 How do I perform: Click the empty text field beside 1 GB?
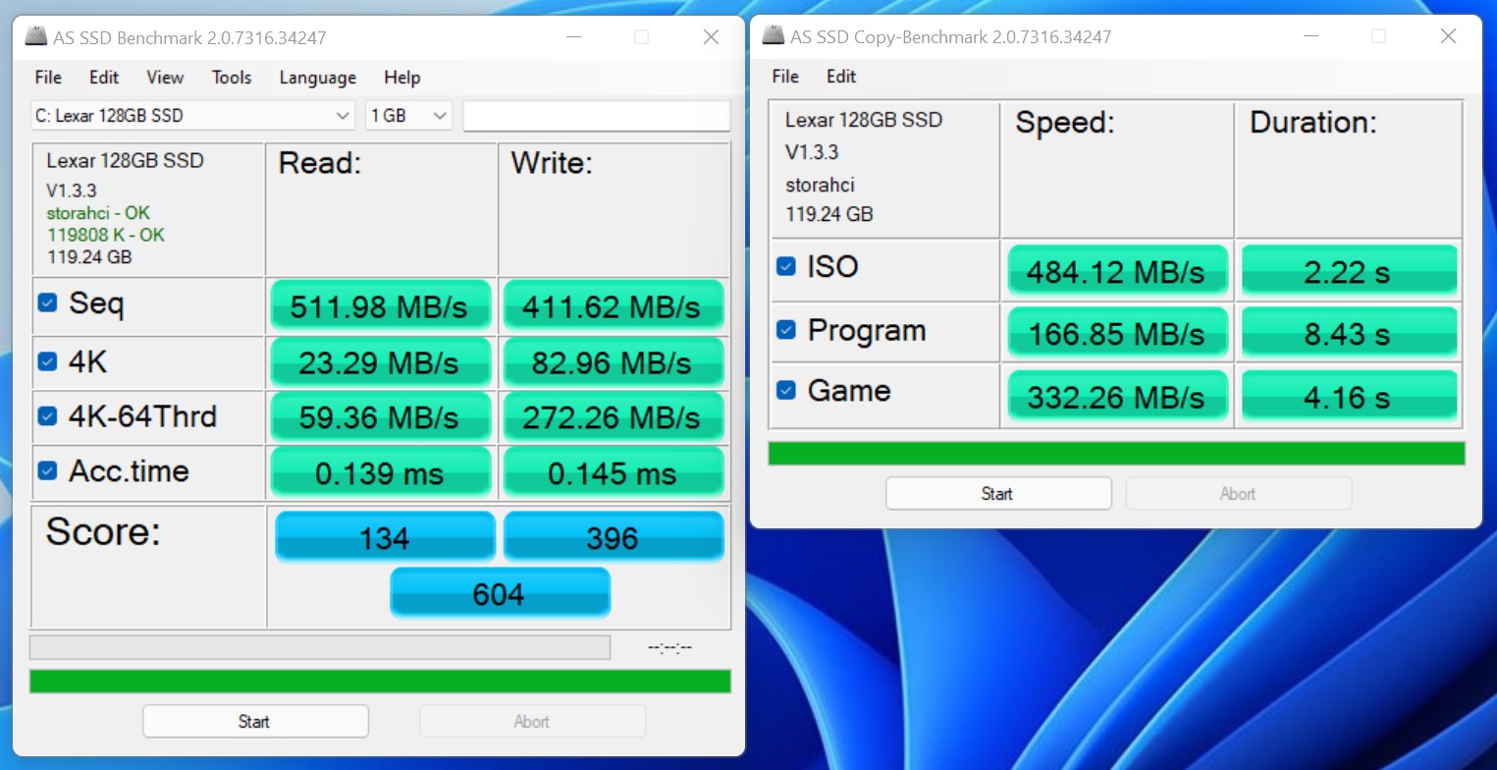[x=596, y=116]
